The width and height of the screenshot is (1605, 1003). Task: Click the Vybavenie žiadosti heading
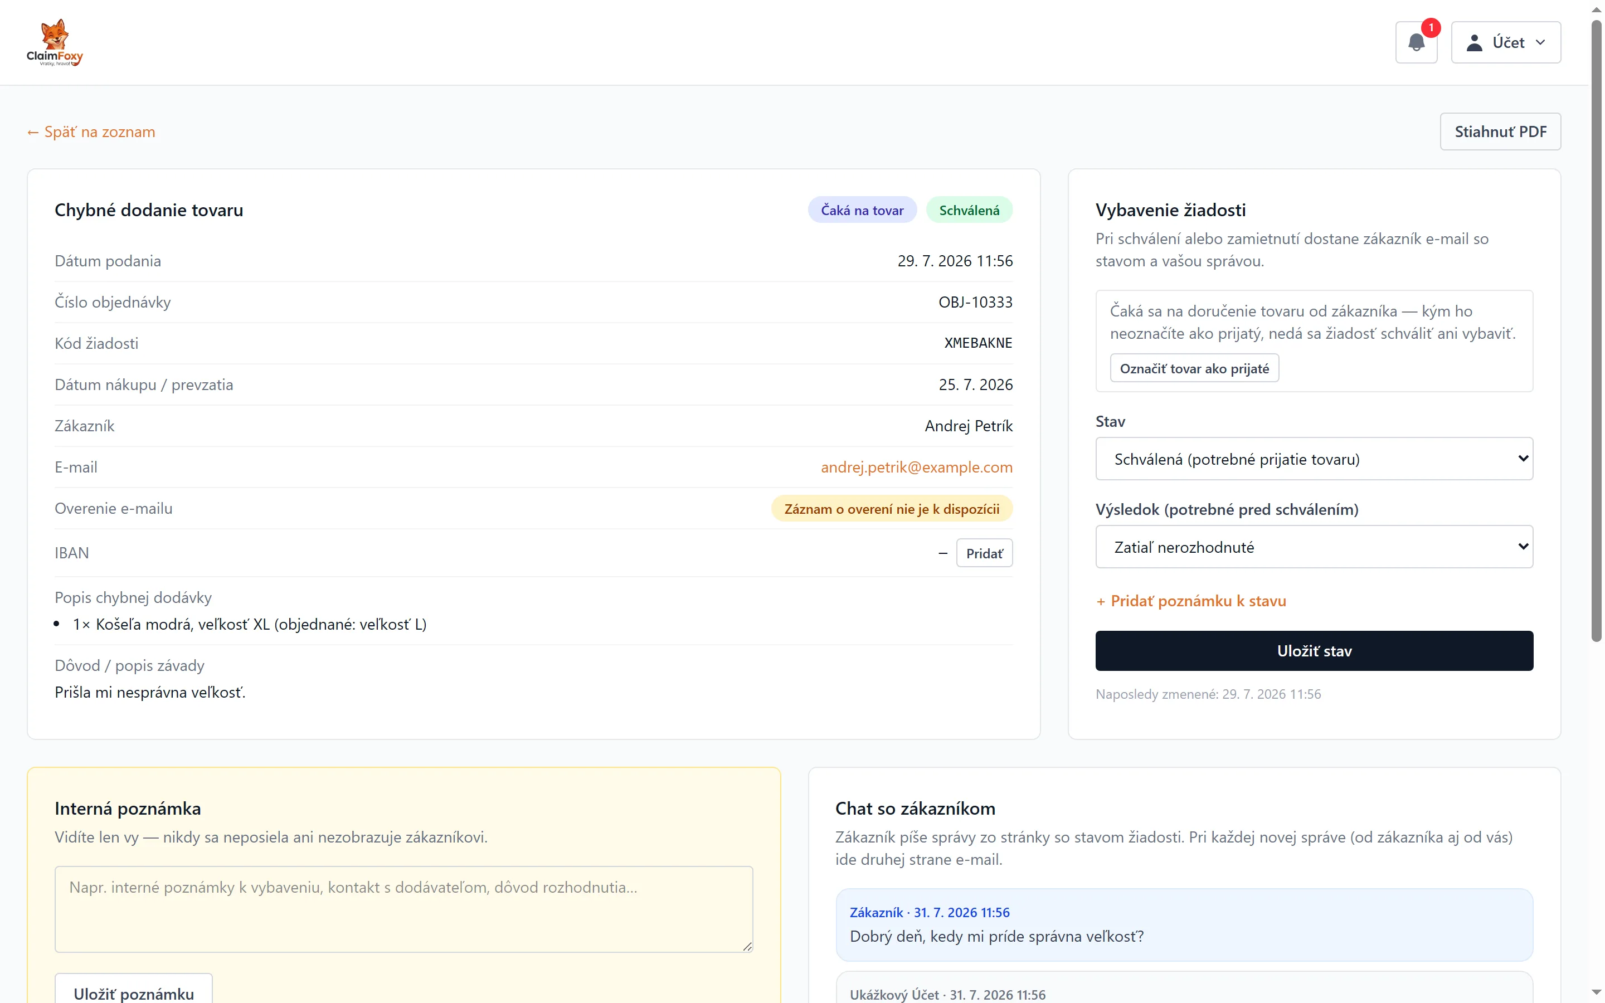coord(1170,210)
